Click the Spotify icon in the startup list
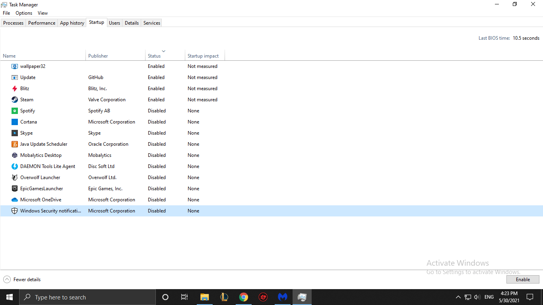 [14, 110]
